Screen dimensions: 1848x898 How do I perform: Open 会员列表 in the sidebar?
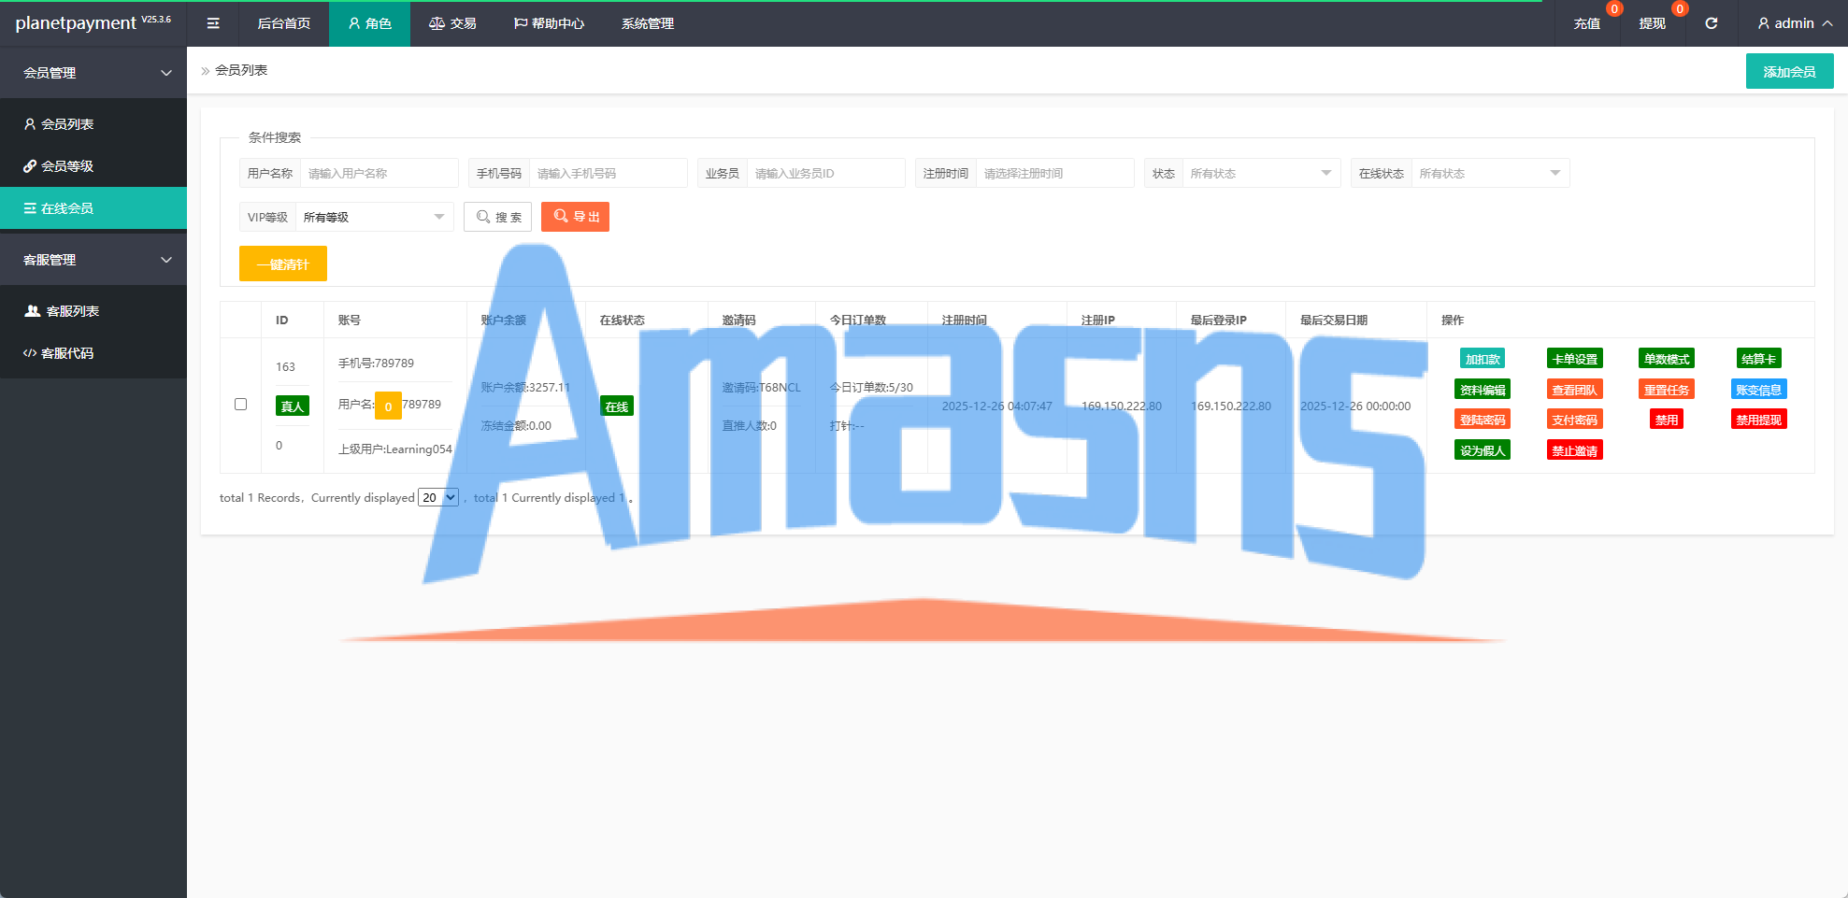(93, 124)
